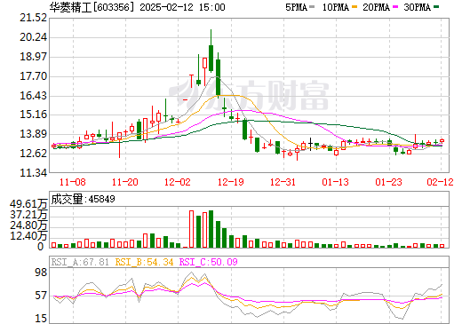Pick the gray 5PMA legend color dash
This screenshot has width=462, height=324.
(312, 7)
